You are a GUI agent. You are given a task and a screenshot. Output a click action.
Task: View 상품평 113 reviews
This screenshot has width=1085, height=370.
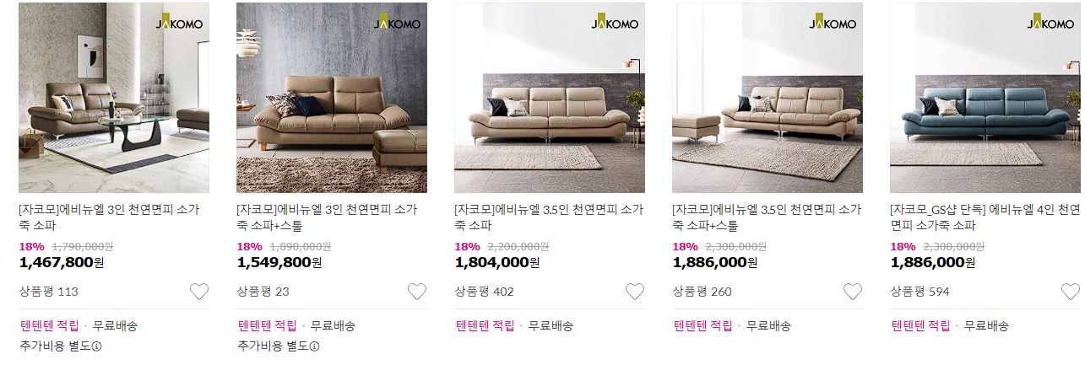(48, 292)
